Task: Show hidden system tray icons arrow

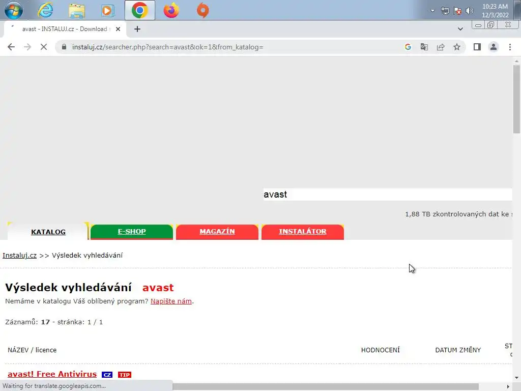Action: point(432,11)
